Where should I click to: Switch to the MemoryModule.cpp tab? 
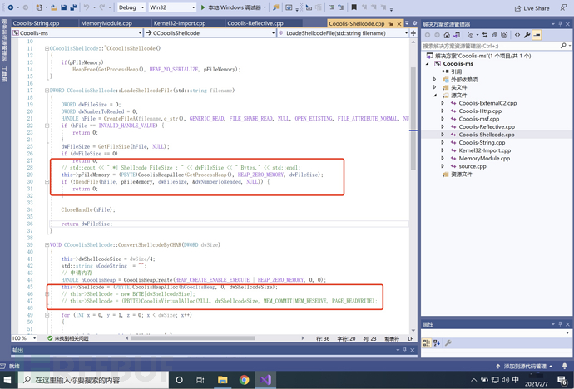[106, 23]
